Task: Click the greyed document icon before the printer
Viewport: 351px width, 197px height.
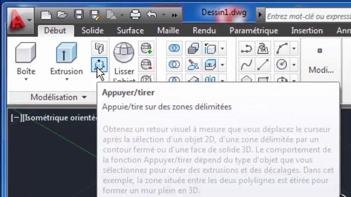Action: click(x=111, y=15)
